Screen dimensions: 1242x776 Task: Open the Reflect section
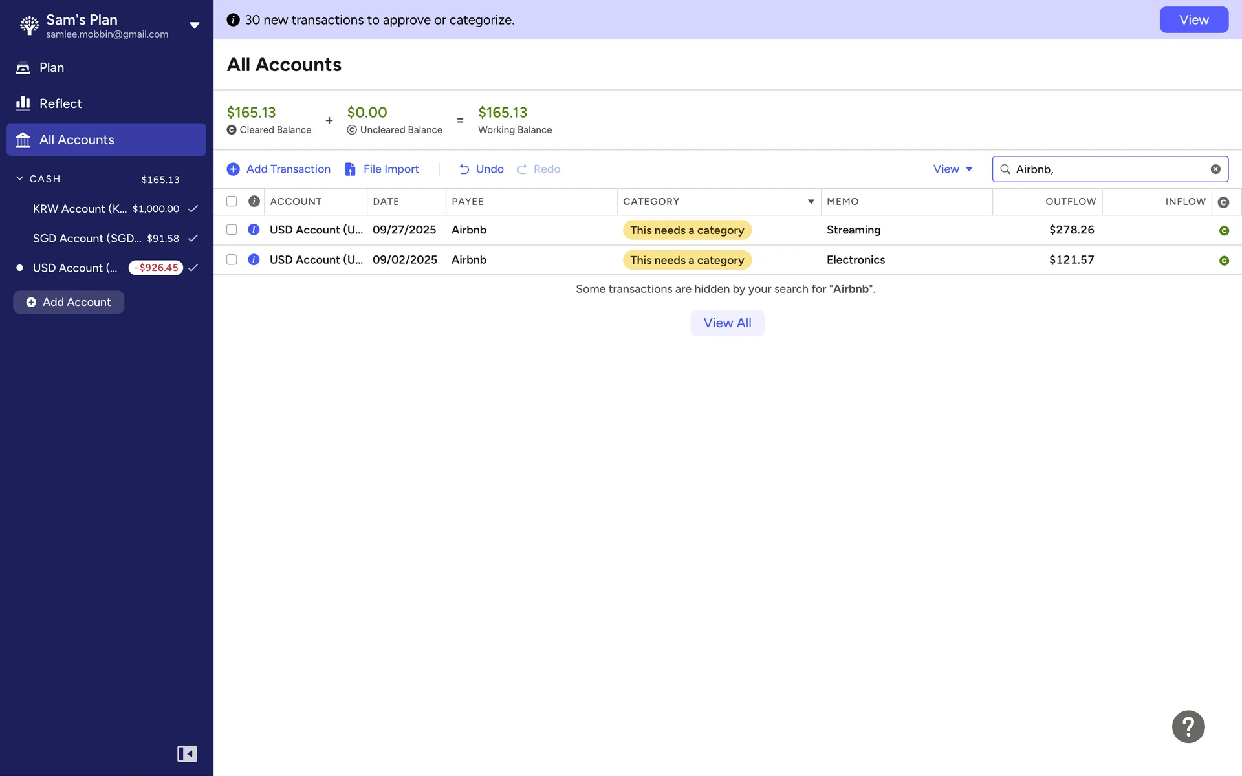pyautogui.click(x=60, y=103)
